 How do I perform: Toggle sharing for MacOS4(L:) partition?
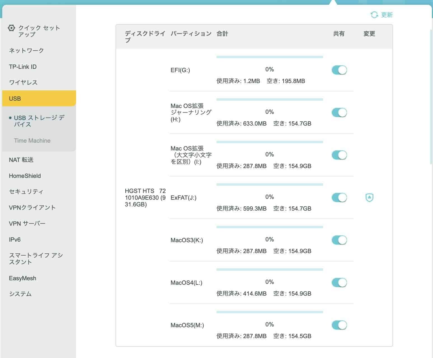tap(339, 282)
